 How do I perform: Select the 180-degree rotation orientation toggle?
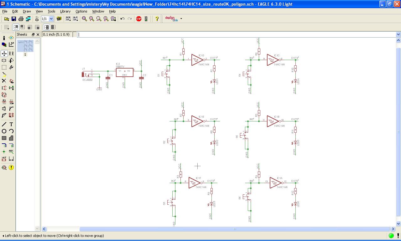[x=30, y=27]
